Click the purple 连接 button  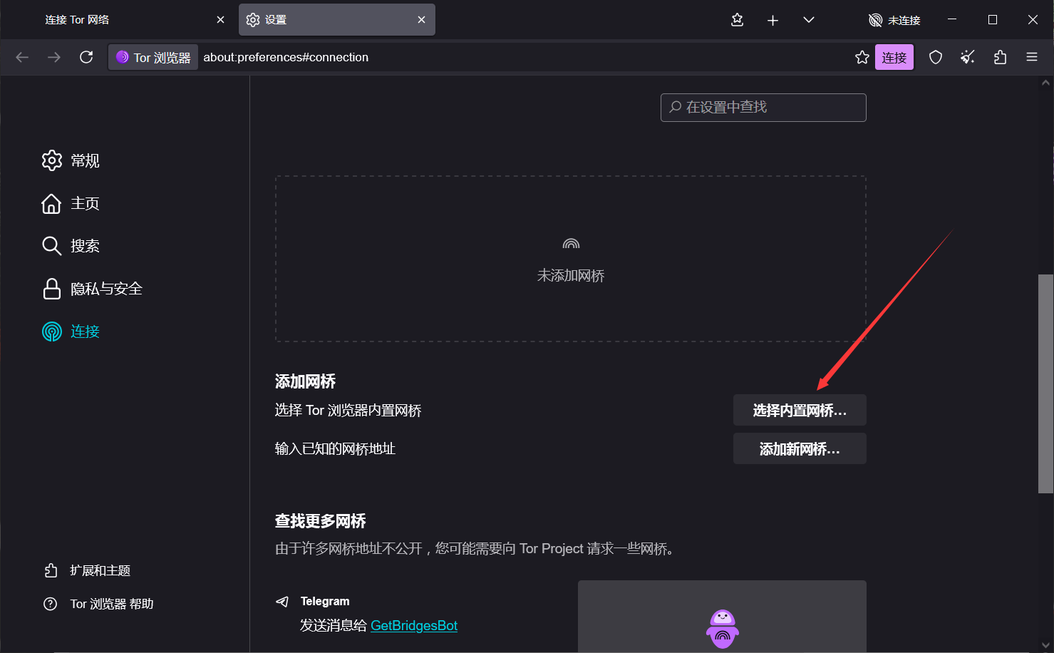coord(894,57)
